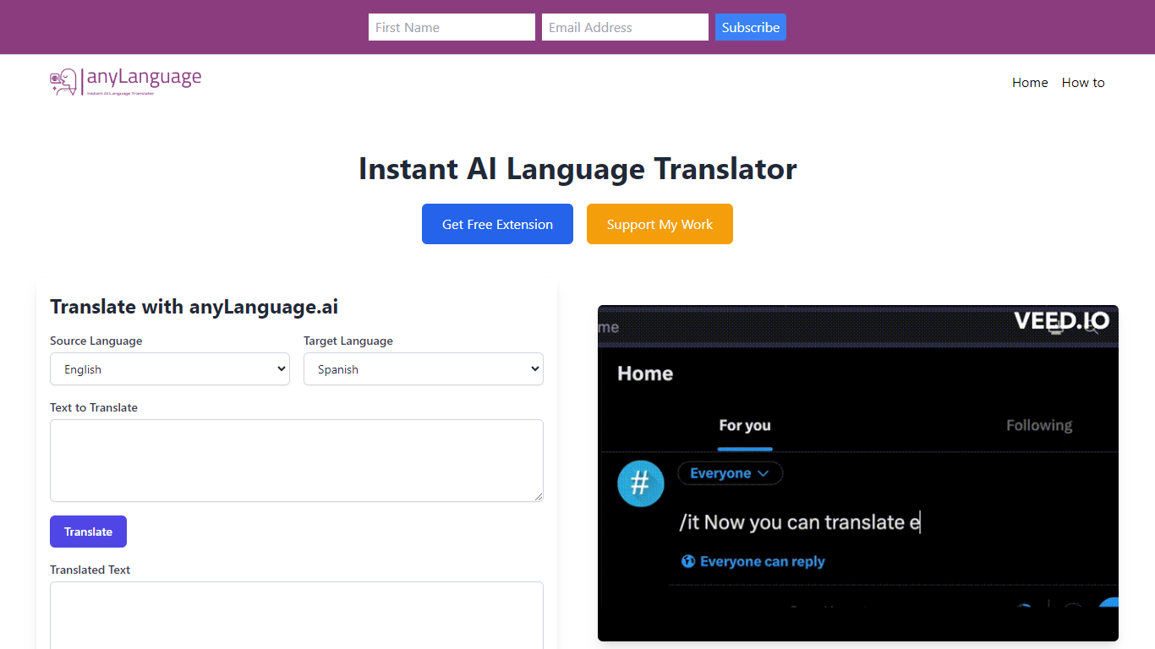The image size is (1155, 649).
Task: Click the Subscribe button
Action: pos(751,27)
